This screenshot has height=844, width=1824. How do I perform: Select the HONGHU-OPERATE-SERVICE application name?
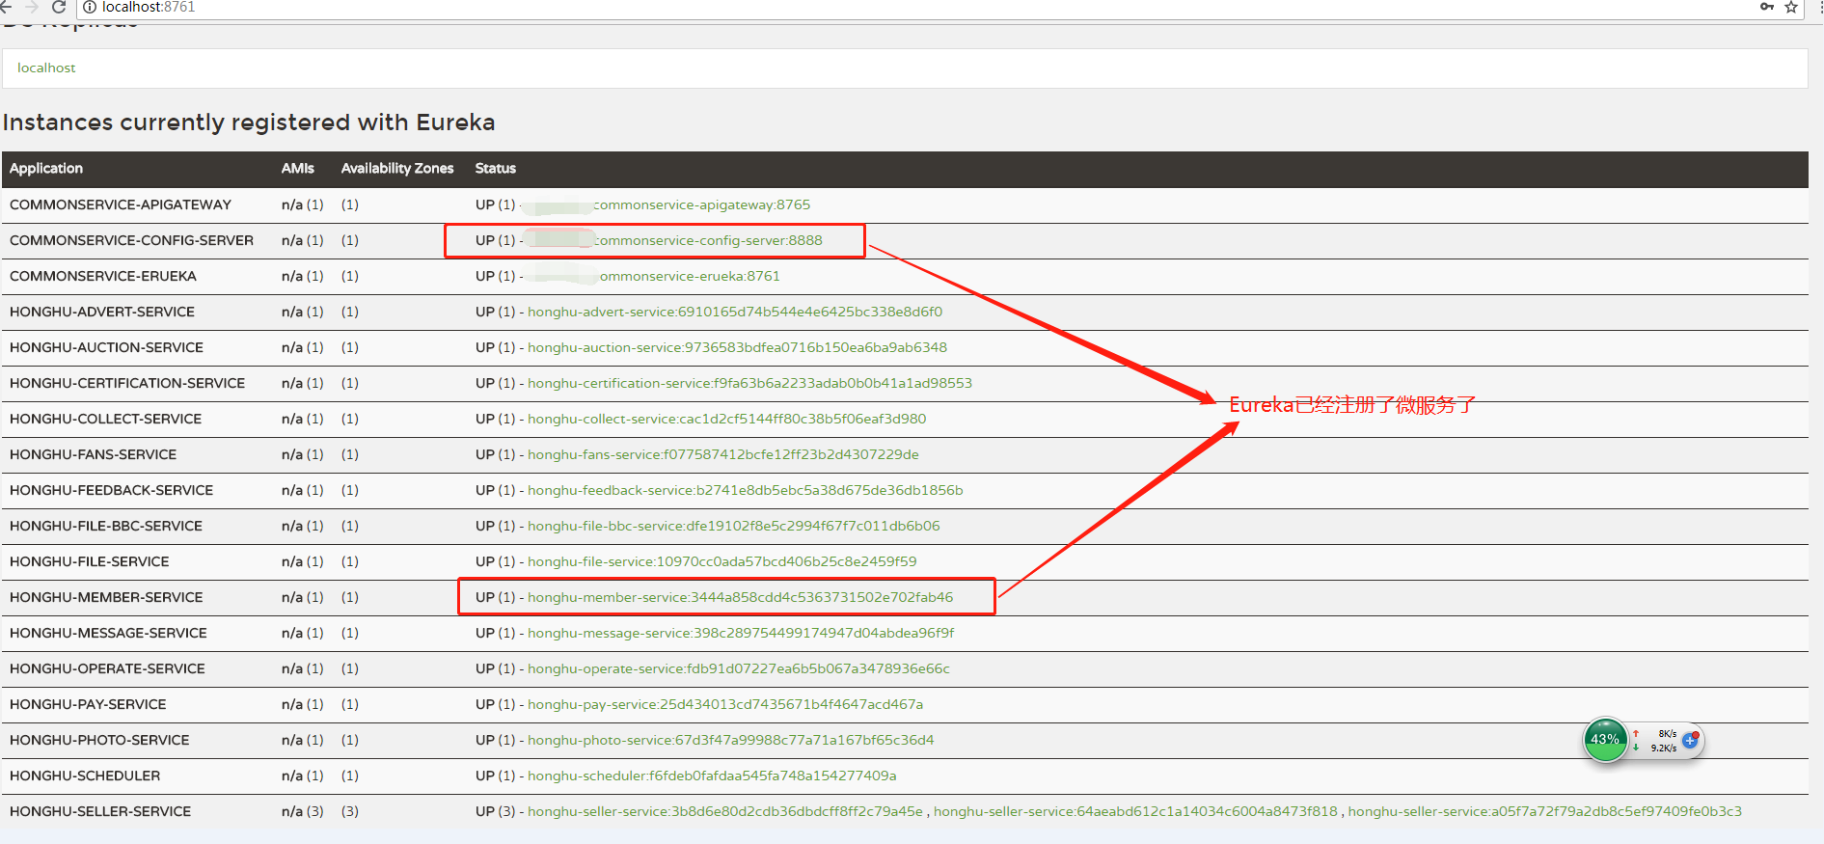(107, 668)
